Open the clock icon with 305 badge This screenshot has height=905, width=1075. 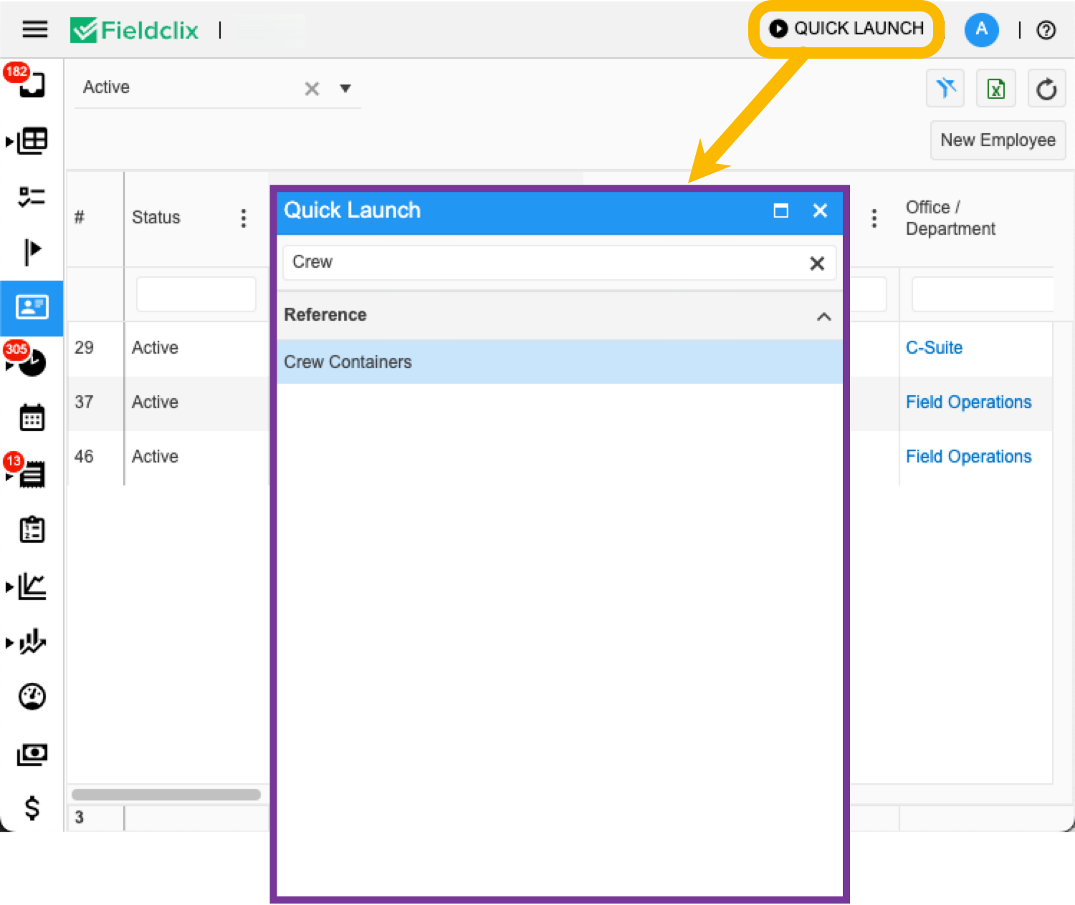click(32, 363)
